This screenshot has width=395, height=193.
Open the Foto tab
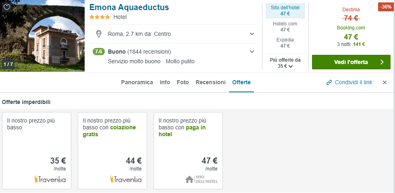tap(183, 82)
